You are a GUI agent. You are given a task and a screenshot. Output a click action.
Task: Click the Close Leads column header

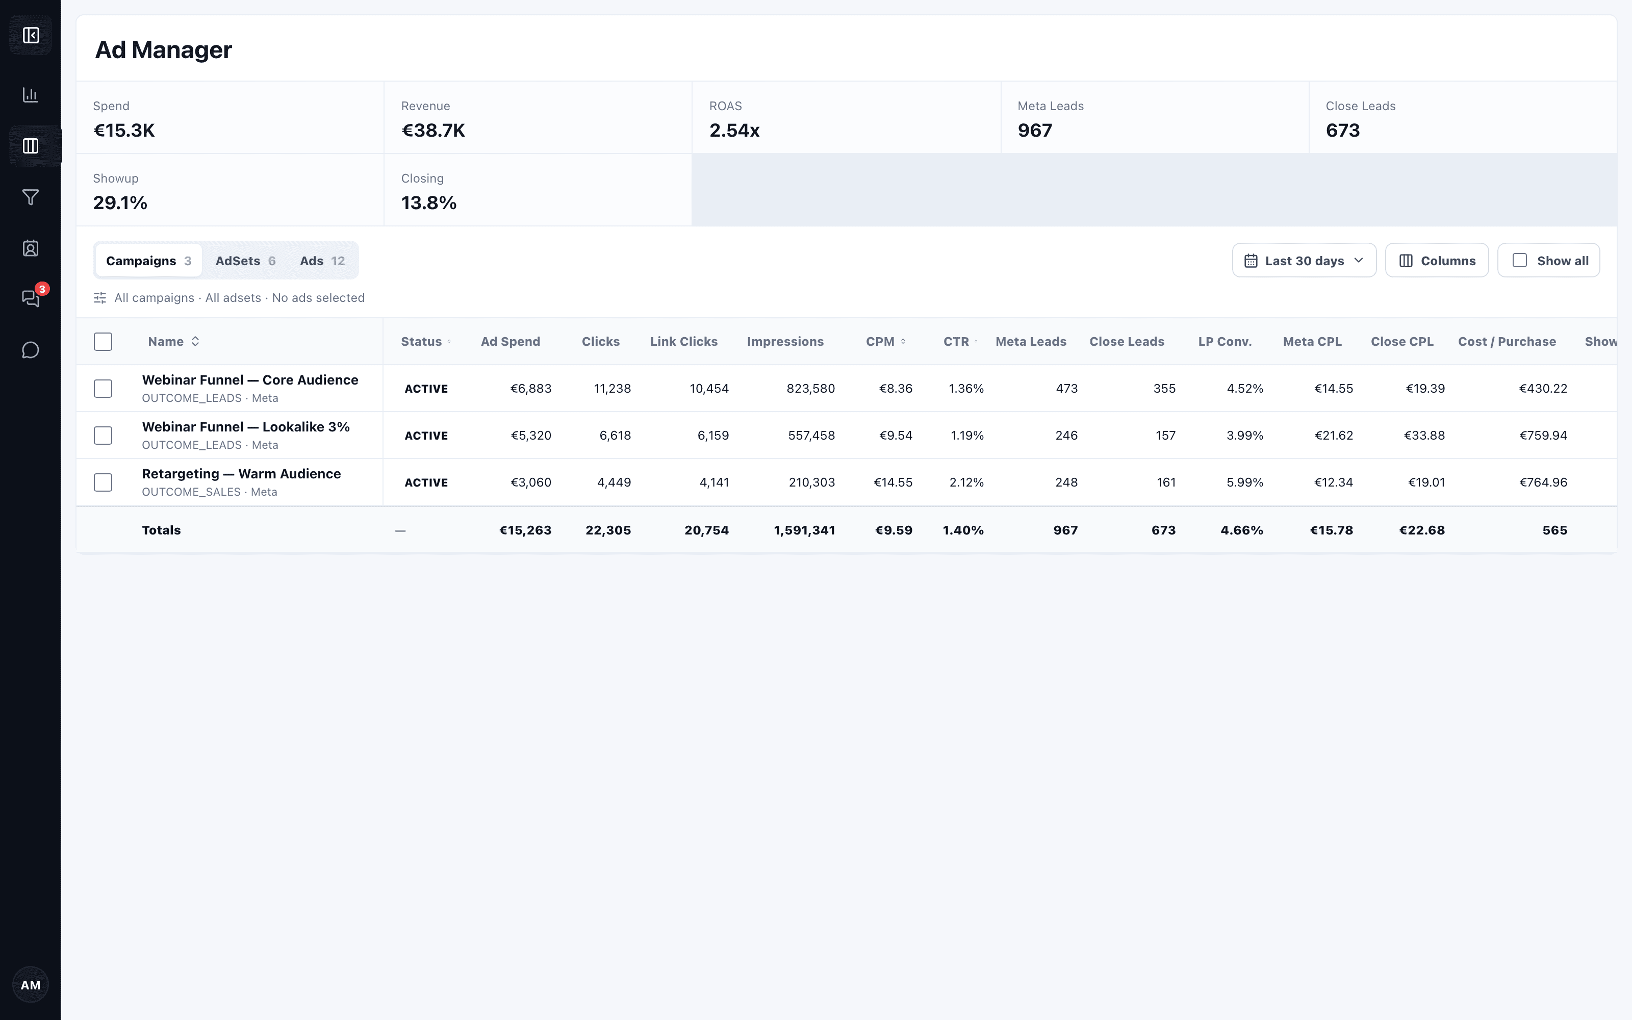1127,341
